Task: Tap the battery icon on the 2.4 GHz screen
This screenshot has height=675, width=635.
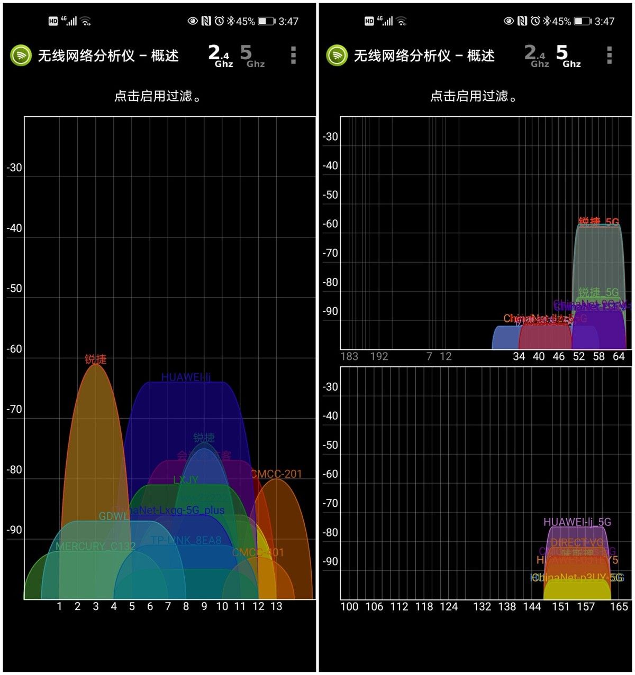Action: coord(266,21)
